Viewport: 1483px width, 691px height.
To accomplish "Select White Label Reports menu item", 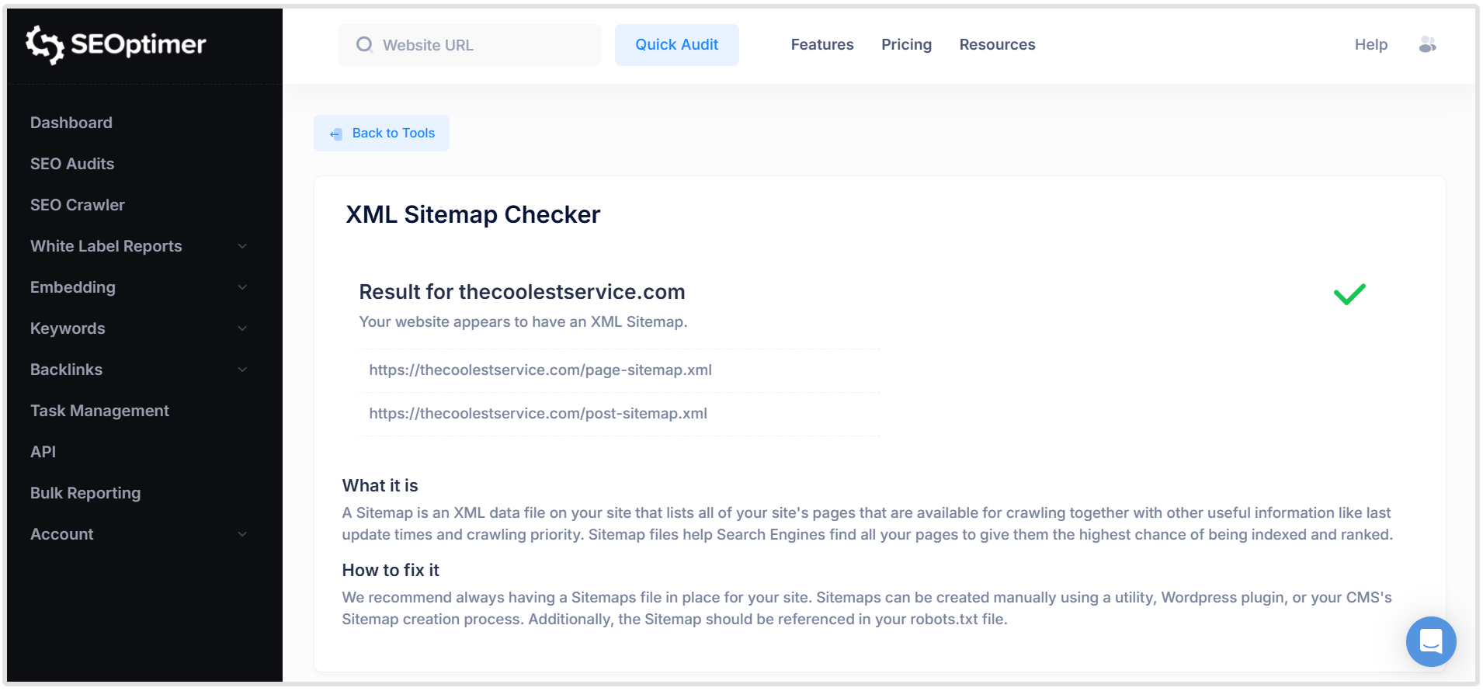I will [x=106, y=246].
